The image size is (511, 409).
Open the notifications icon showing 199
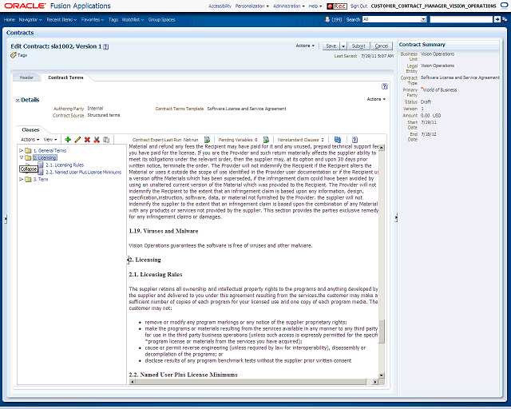327,19
